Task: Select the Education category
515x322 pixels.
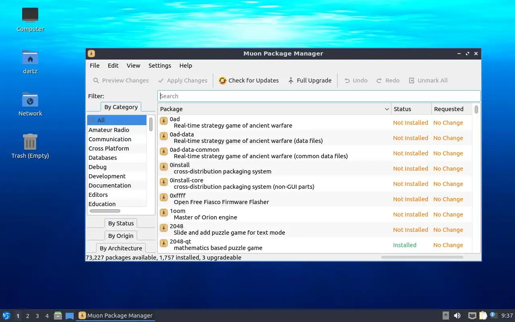Action: 117,204
